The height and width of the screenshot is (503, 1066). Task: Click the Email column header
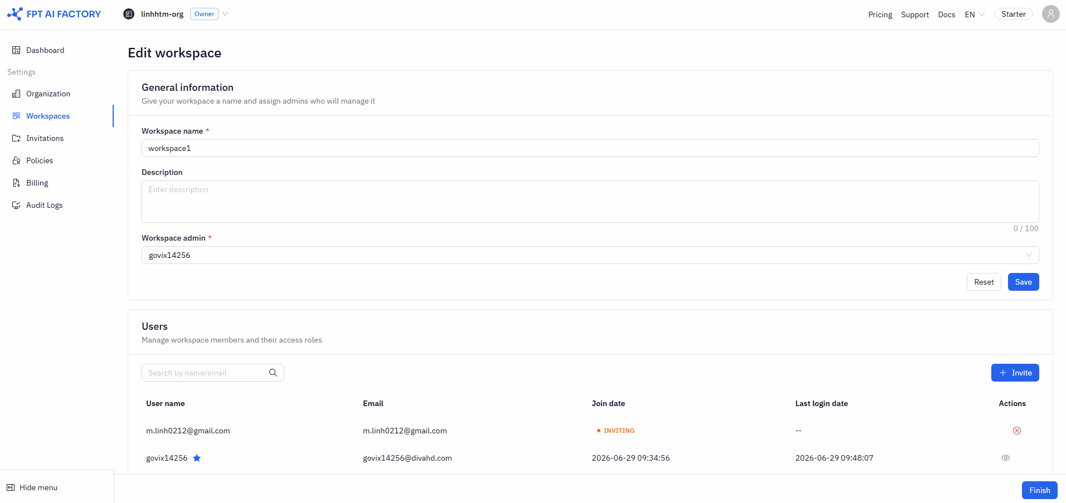point(373,403)
